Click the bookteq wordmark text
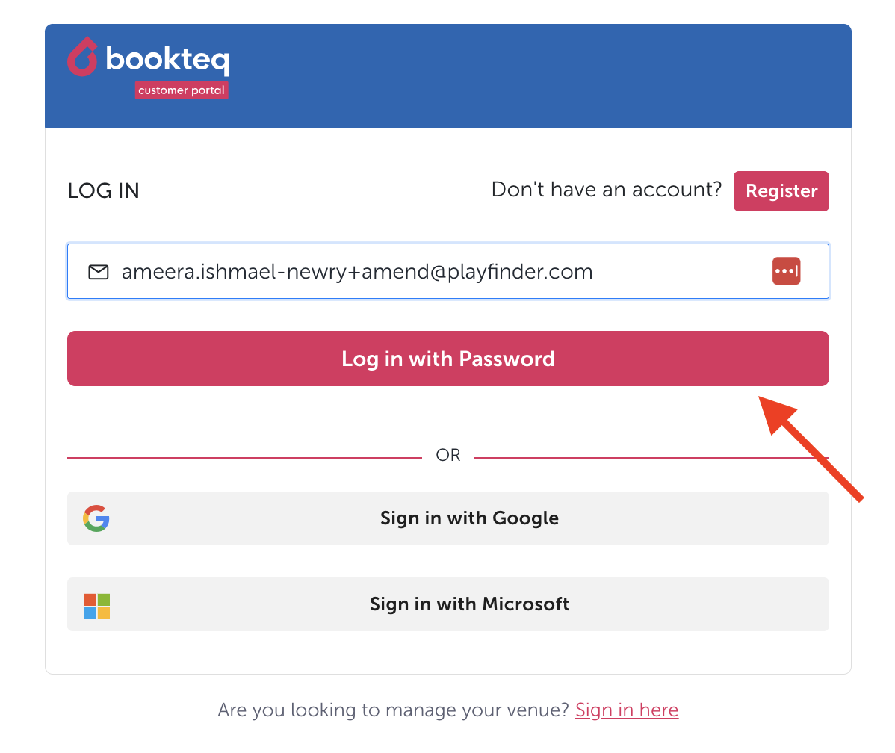The width and height of the screenshot is (895, 753). point(167,59)
